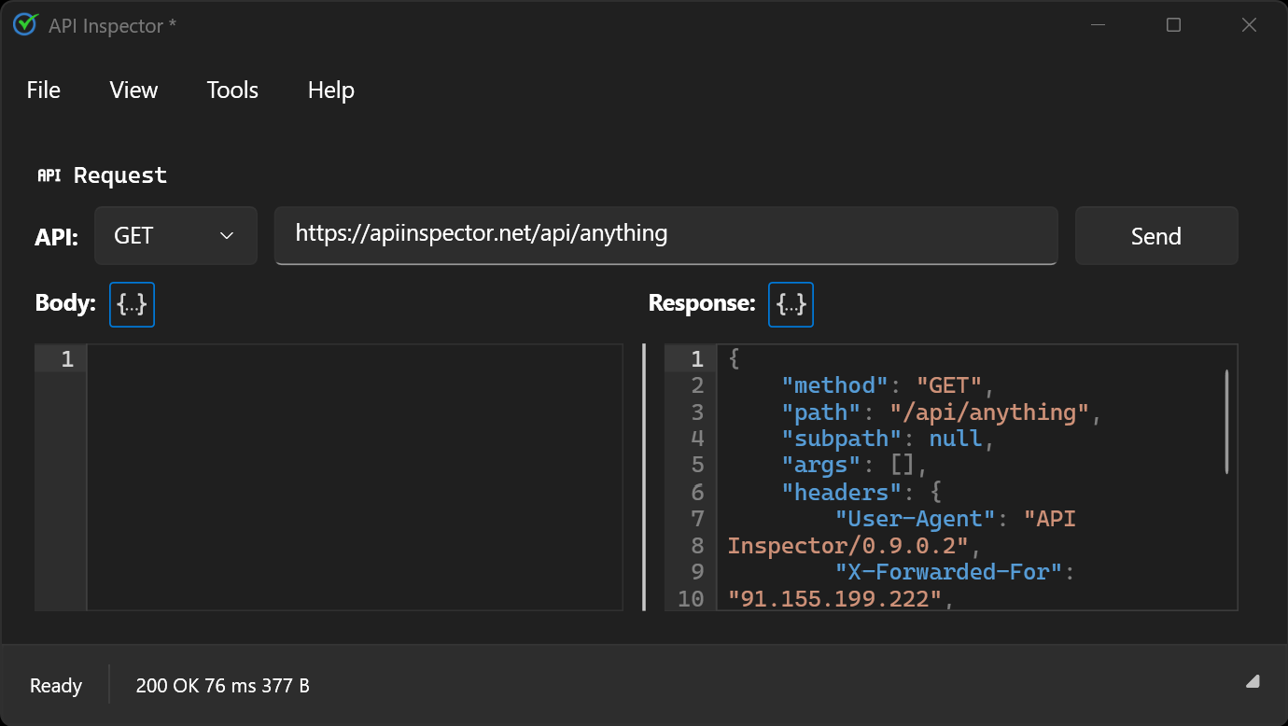Click line number 7 in Response editor
Image resolution: width=1288 pixels, height=726 pixels.
pos(697,519)
